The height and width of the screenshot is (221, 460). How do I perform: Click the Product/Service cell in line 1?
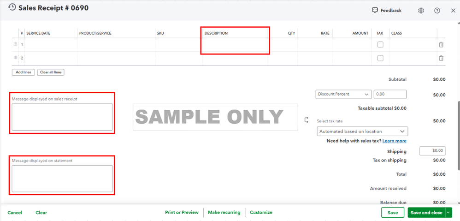pyautogui.click(x=116, y=45)
